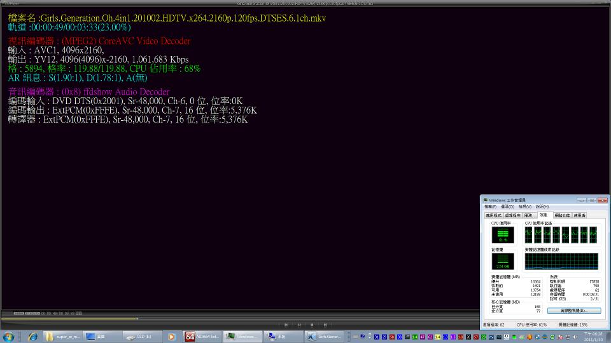This screenshot has height=343, width=611.
Task: Click the red tray sensor icon showing 57
Action: click(x=476, y=337)
